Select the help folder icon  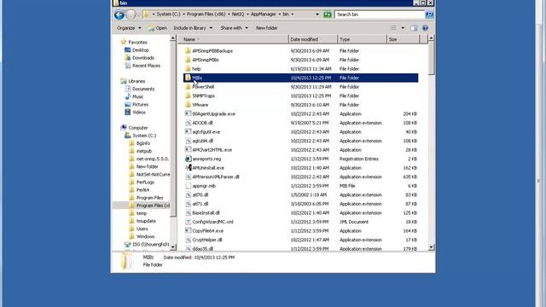click(188, 69)
